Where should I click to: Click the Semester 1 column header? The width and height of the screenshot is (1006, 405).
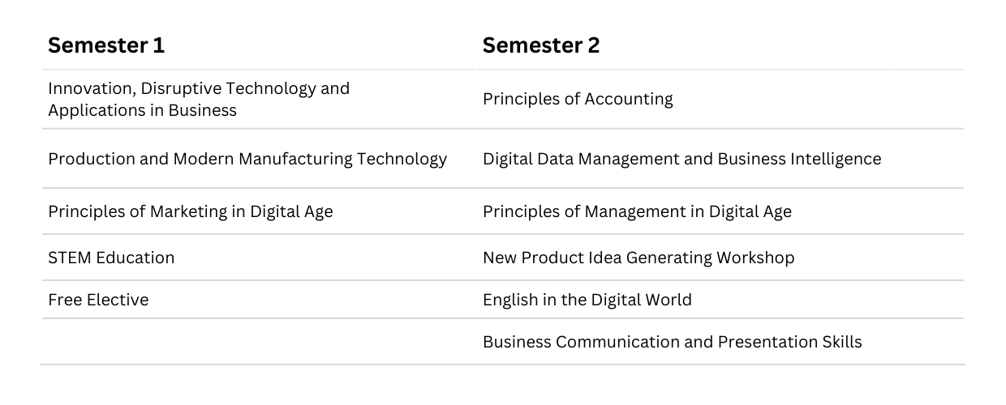click(106, 46)
